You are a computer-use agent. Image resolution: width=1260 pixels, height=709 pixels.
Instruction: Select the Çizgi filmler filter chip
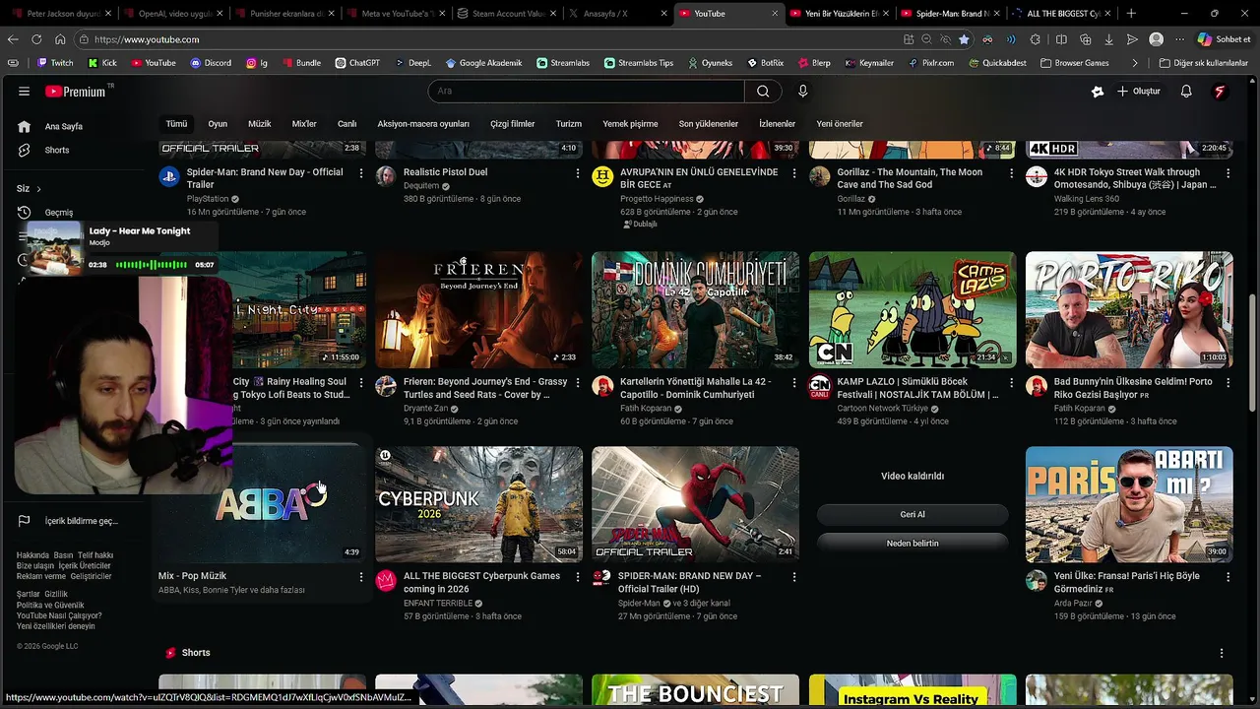pyautogui.click(x=513, y=124)
